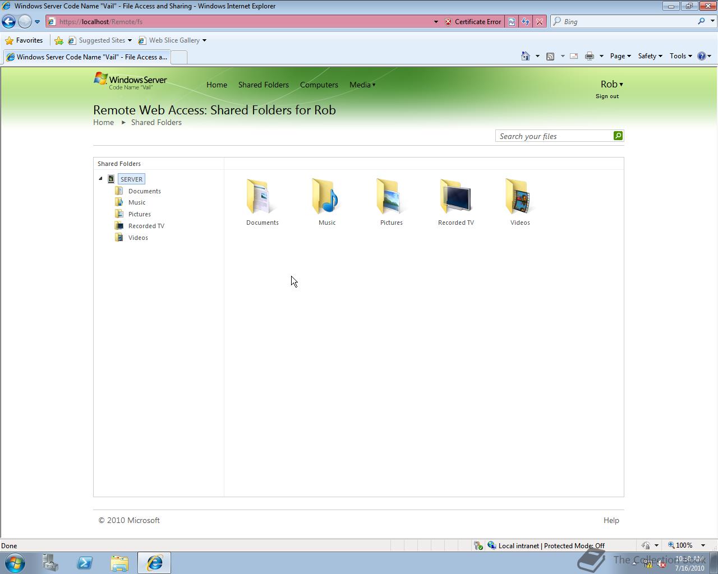Click the Help link in footer
This screenshot has height=574, width=718.
coord(611,520)
